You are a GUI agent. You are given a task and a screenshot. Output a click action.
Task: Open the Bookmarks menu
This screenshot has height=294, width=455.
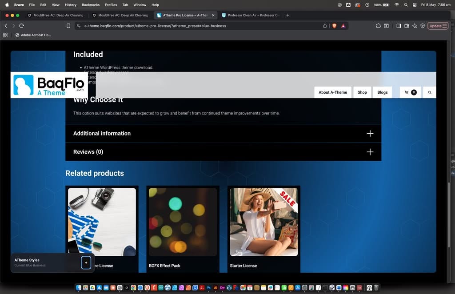pyautogui.click(x=91, y=5)
